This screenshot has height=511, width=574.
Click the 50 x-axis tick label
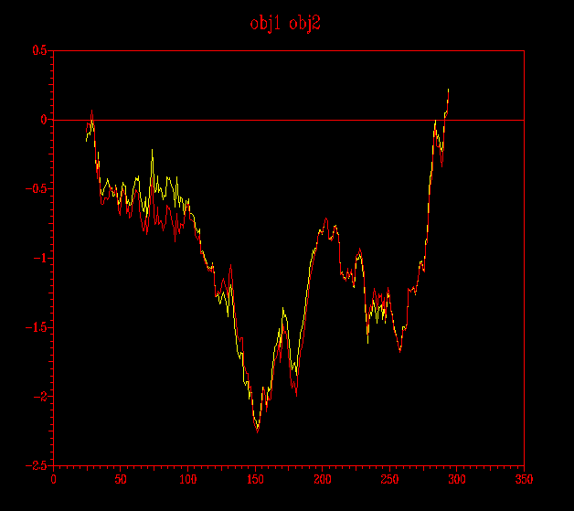click(x=121, y=478)
